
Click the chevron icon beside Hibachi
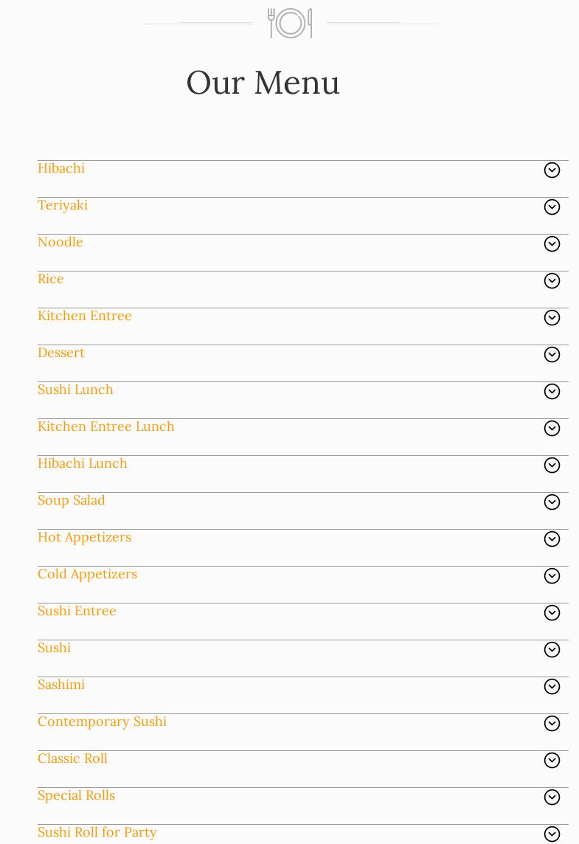[x=552, y=170]
